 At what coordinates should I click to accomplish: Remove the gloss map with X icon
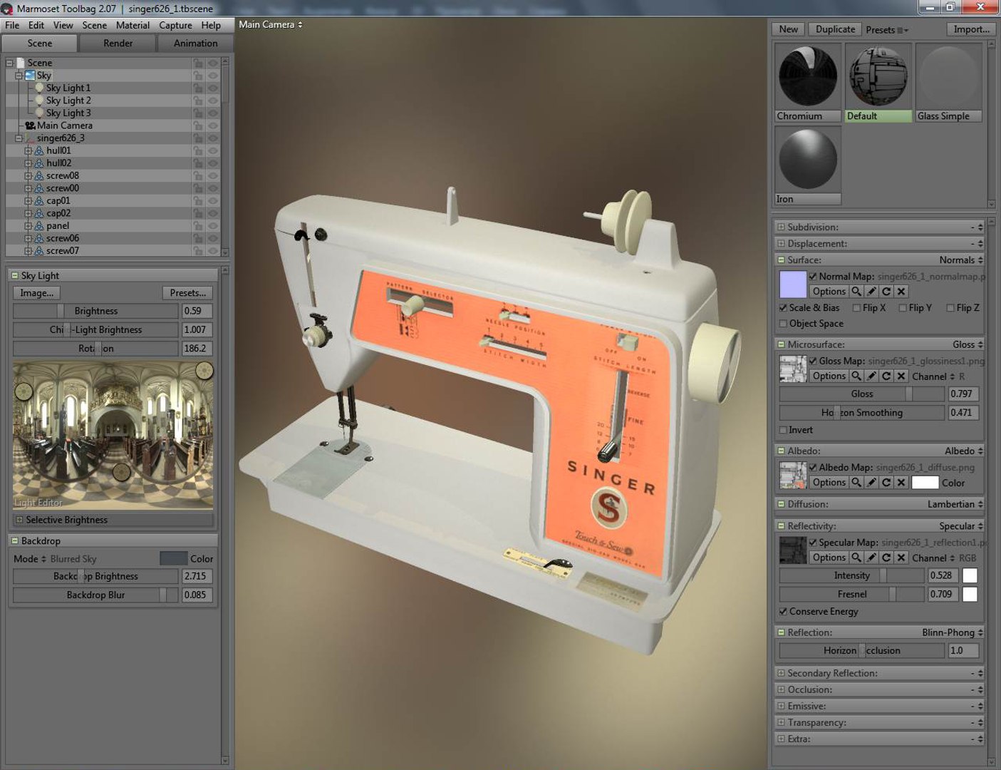901,376
